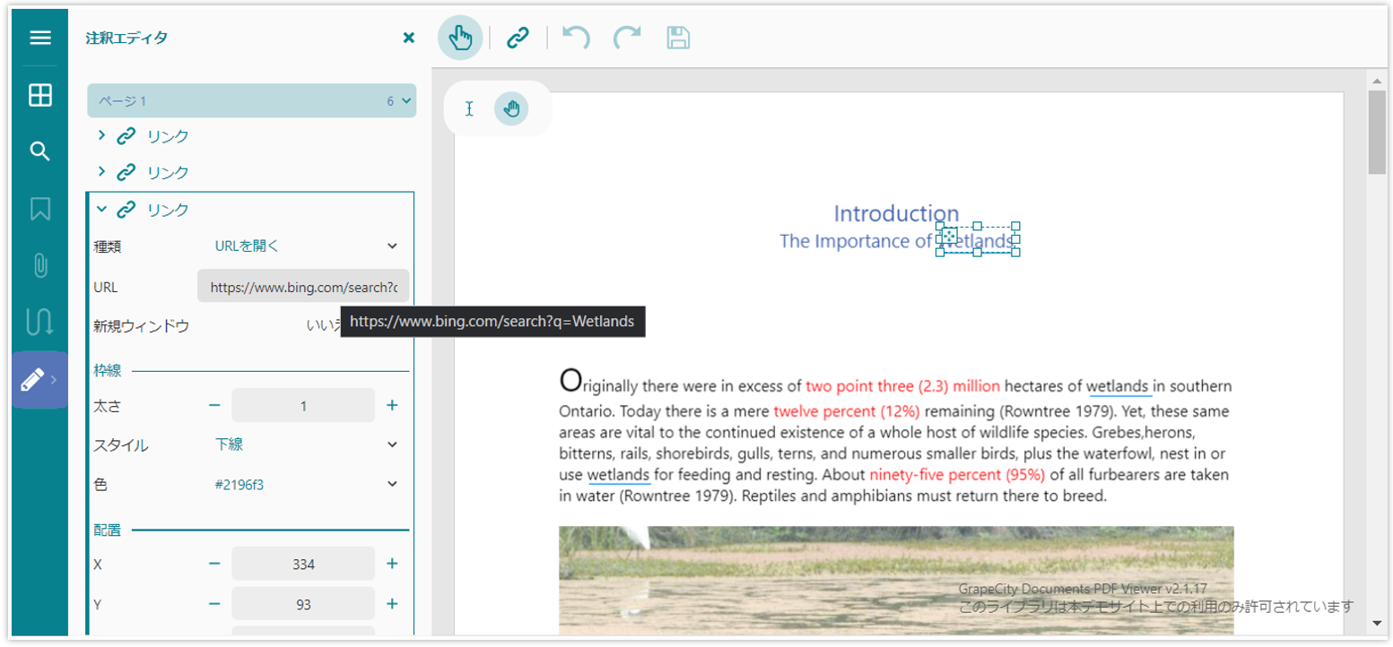Open the bookmarks panel icon
The width and height of the screenshot is (1393, 647).
click(39, 209)
